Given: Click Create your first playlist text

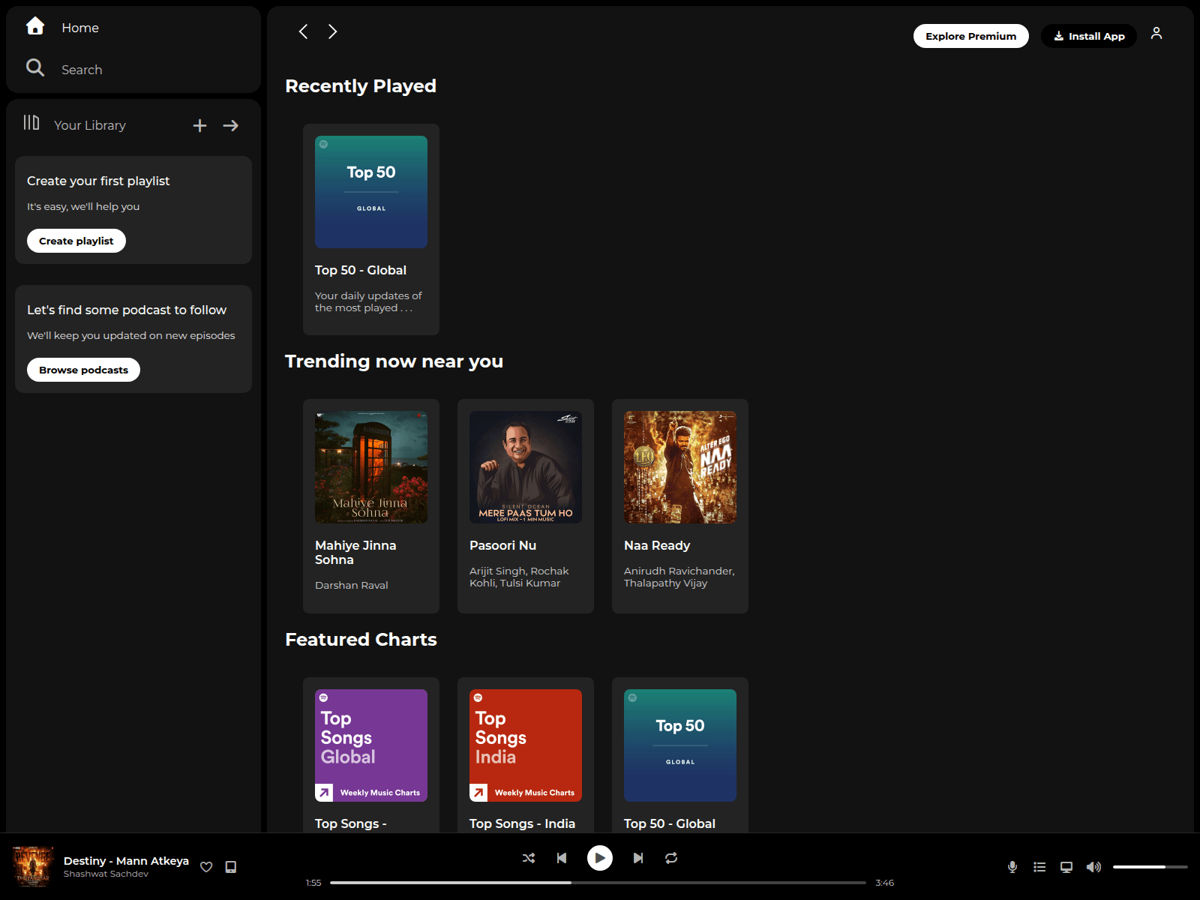Looking at the screenshot, I should [x=98, y=181].
